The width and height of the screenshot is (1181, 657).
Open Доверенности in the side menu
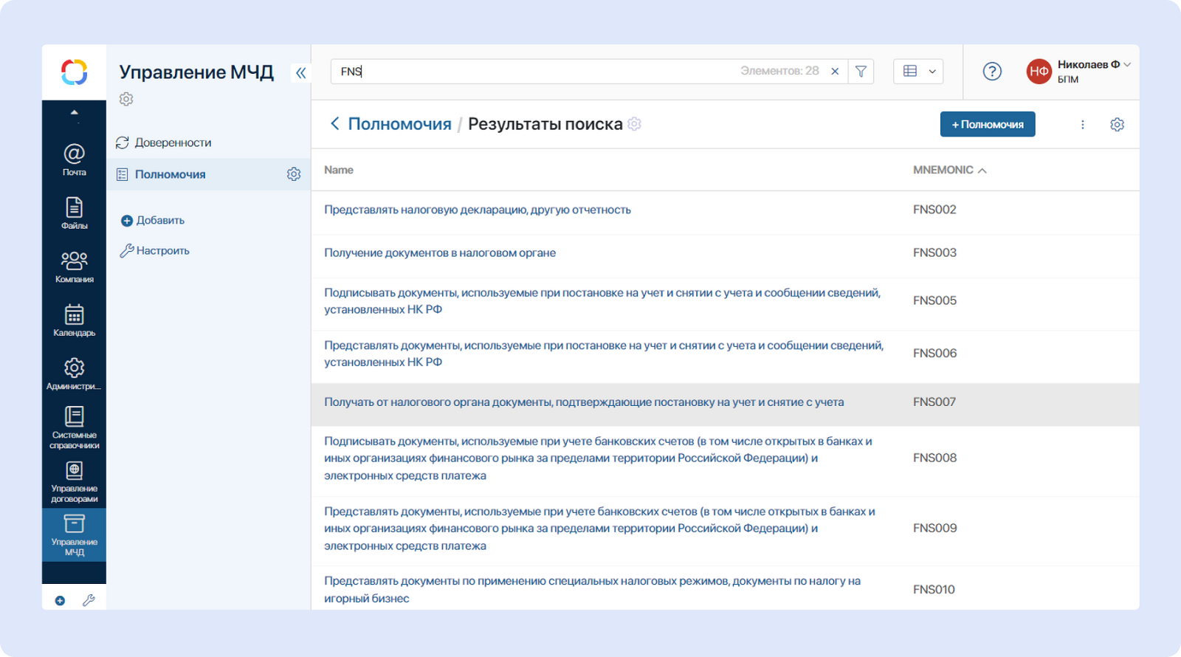pos(173,142)
